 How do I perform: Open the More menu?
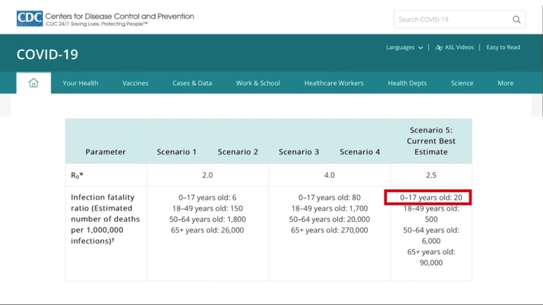505,83
